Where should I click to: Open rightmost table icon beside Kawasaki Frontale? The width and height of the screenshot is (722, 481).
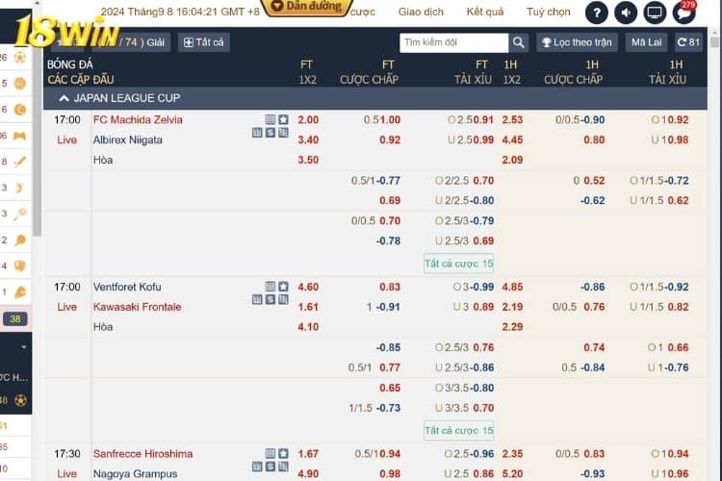[x=283, y=300]
